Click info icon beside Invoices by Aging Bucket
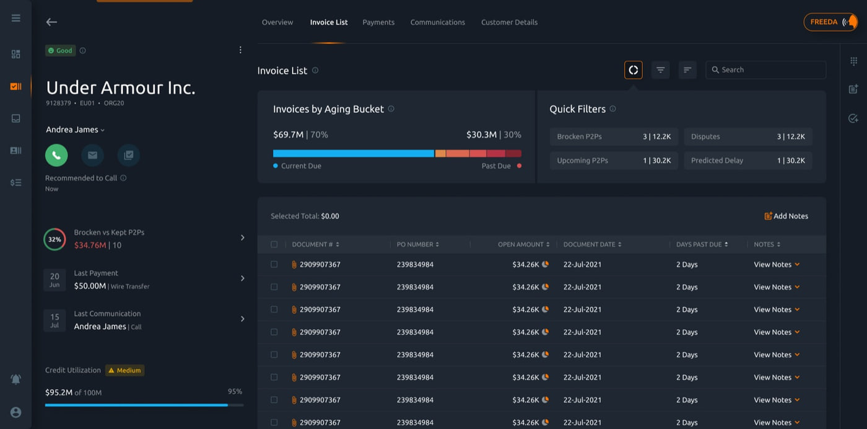This screenshot has width=867, height=429. (391, 108)
